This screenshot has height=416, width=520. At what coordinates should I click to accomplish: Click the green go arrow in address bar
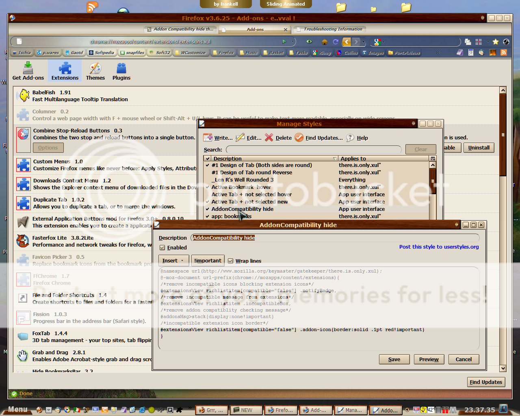pos(284,41)
